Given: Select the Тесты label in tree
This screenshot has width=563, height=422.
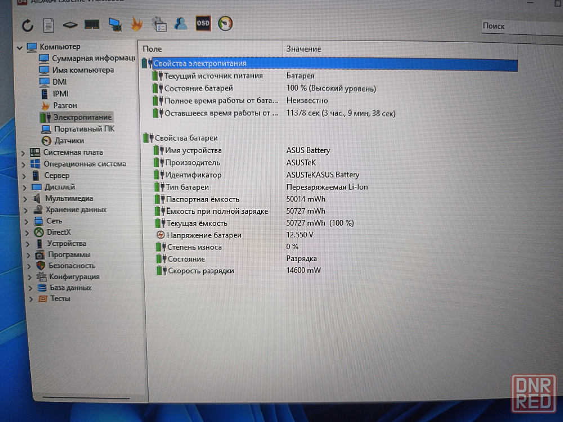Looking at the screenshot, I should point(60,299).
